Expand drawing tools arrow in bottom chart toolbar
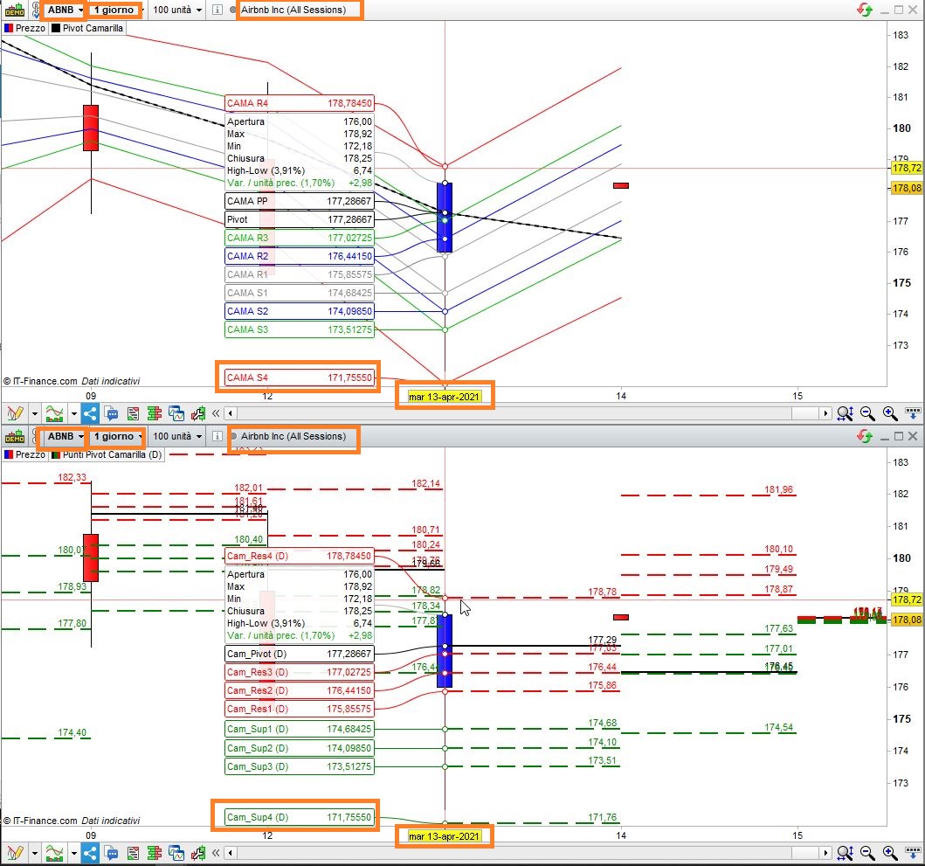The image size is (925, 866). pos(34,852)
